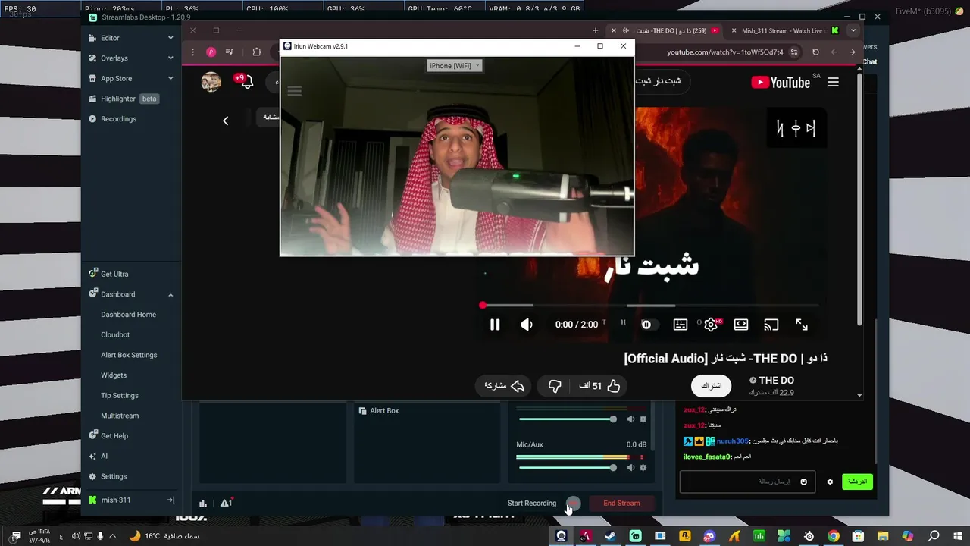This screenshot has width=970, height=546.
Task: Expand the App Store section
Action: pyautogui.click(x=130, y=78)
